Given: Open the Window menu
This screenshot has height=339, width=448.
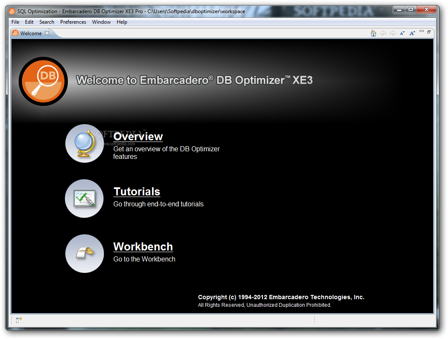Looking at the screenshot, I should [x=101, y=22].
